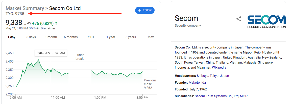The image size is (292, 104).
Task: Click the green chart data point marker
Action: tap(51, 71)
